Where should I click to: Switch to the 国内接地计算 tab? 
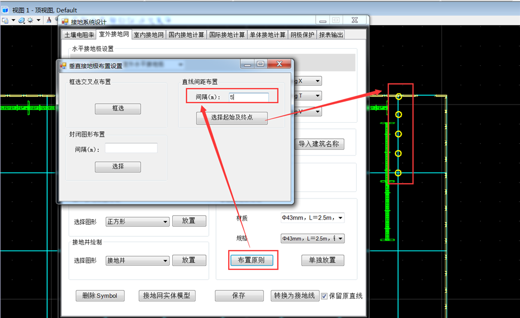(186, 35)
